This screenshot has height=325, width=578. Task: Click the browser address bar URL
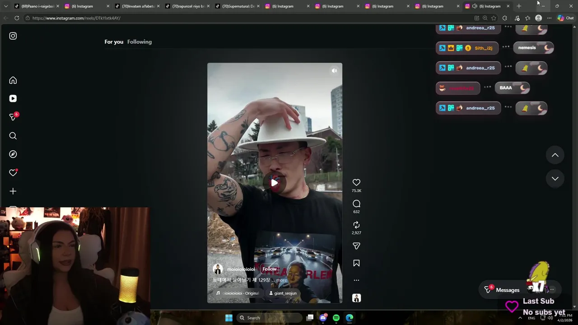click(x=76, y=18)
